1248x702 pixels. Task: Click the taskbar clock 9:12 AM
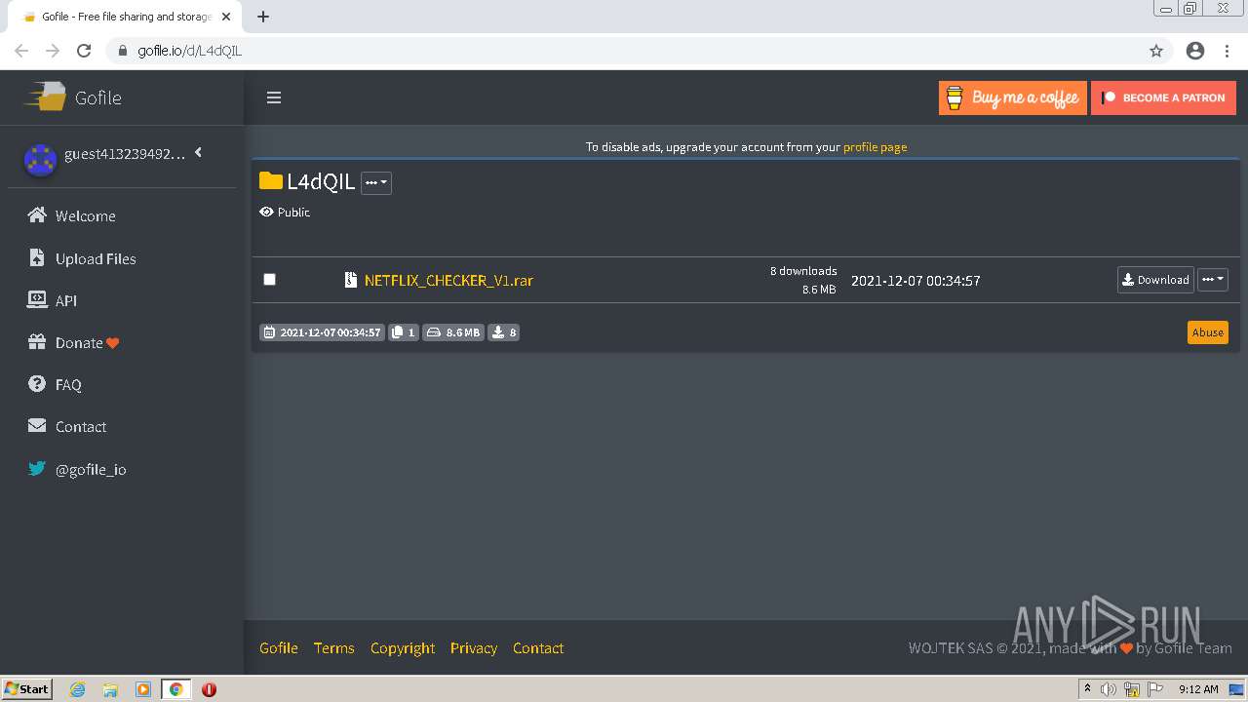(x=1198, y=689)
